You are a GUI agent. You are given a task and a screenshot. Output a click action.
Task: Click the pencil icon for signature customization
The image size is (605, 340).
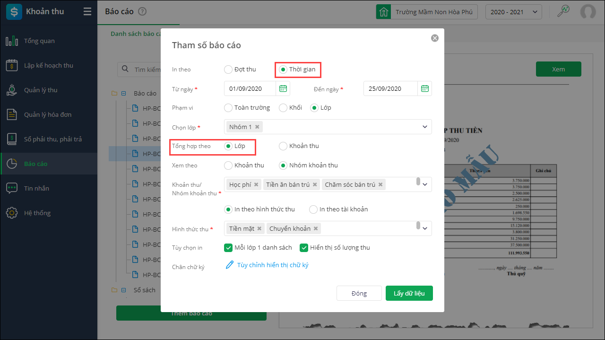coord(230,265)
